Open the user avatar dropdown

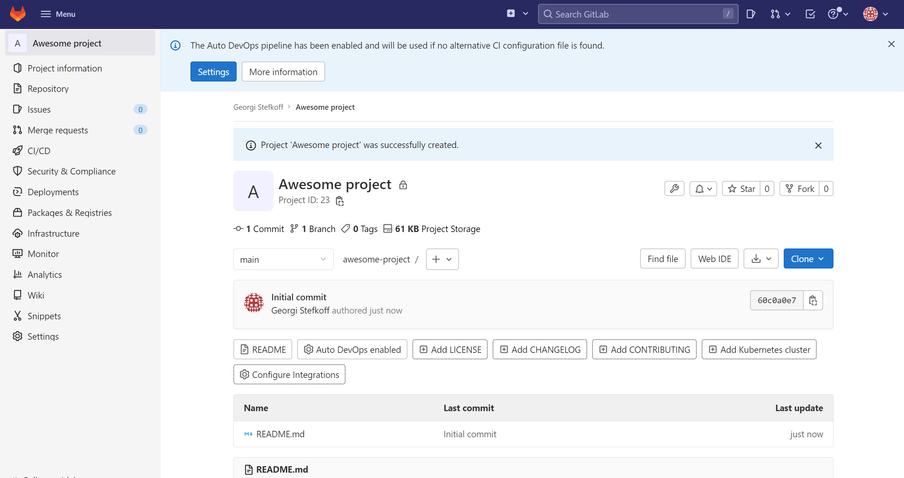pos(876,14)
